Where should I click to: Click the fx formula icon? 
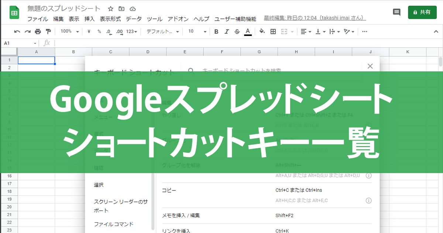point(47,43)
